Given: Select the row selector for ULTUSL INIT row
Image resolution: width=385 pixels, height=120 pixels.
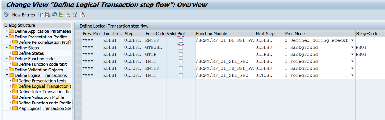Looking at the screenshot, I should pos(78,76).
